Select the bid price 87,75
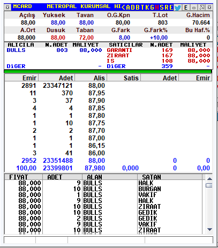This screenshot has width=218, height=248. (x=96, y=123)
